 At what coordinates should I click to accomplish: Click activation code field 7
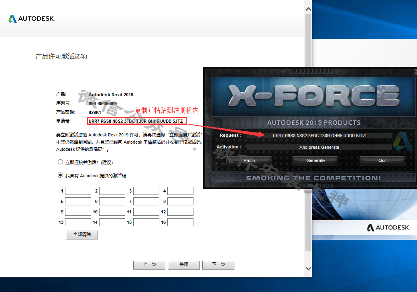pyautogui.click(x=146, y=201)
